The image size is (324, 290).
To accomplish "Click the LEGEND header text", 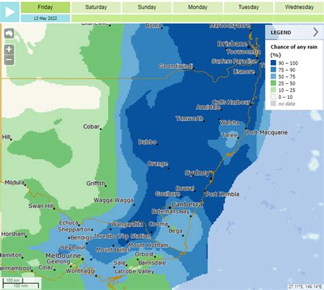I will (281, 33).
